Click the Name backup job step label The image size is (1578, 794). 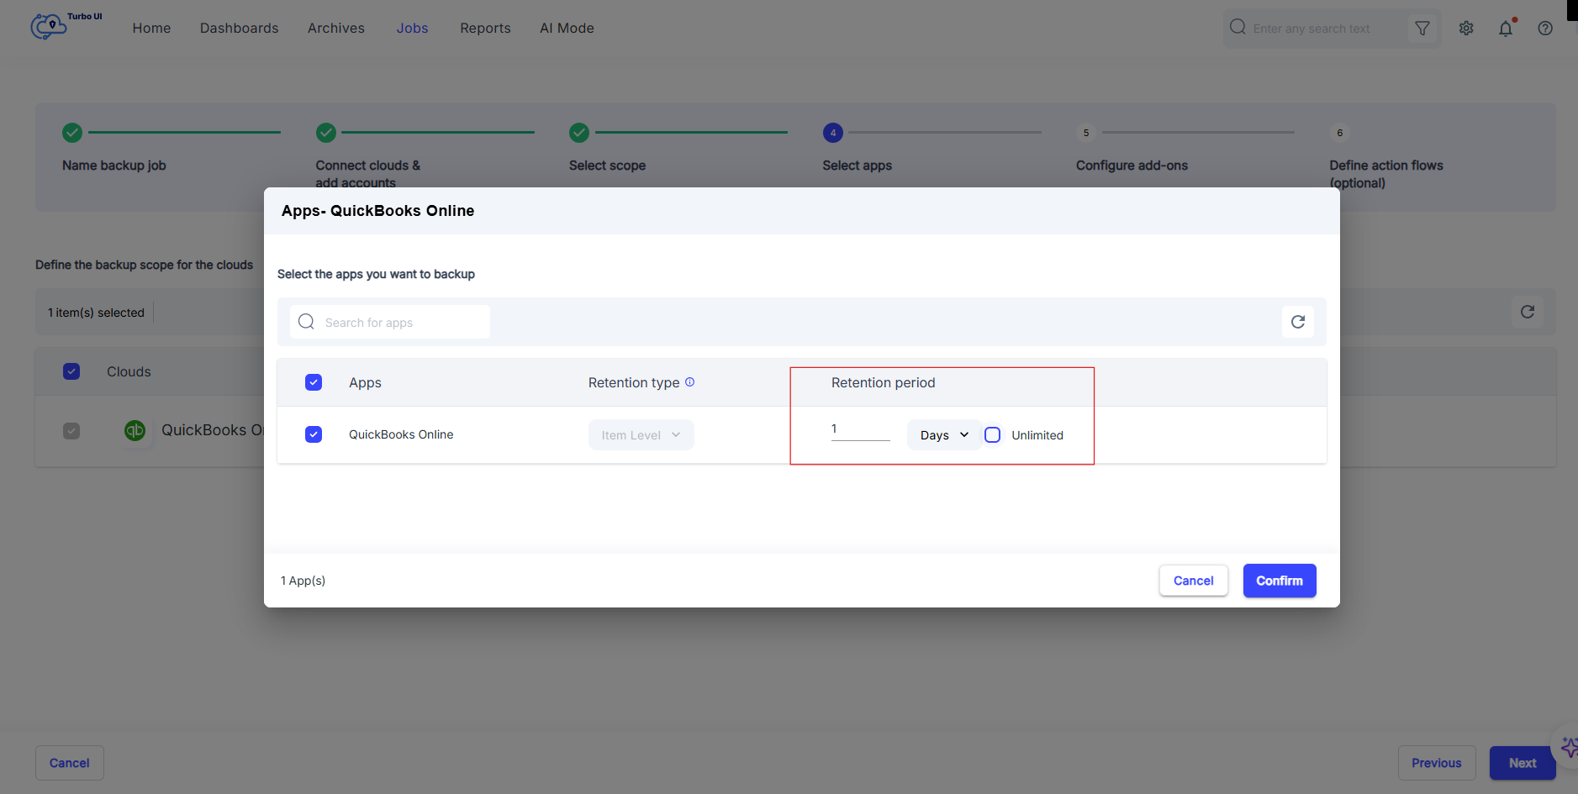point(114,166)
